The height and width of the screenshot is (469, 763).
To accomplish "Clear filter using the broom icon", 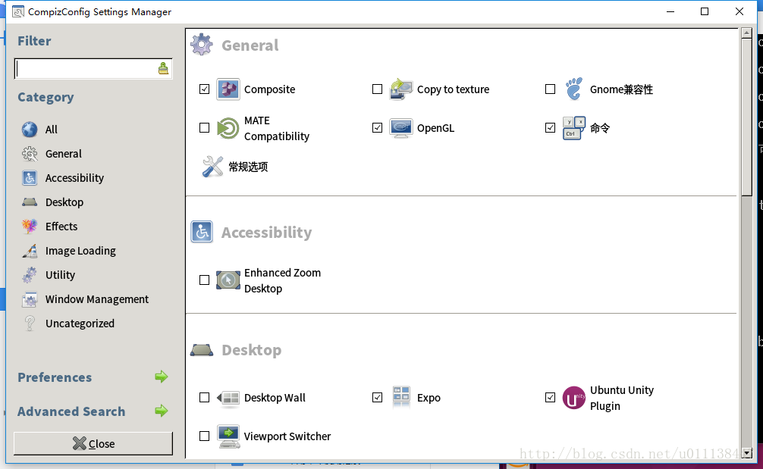I will click(163, 68).
